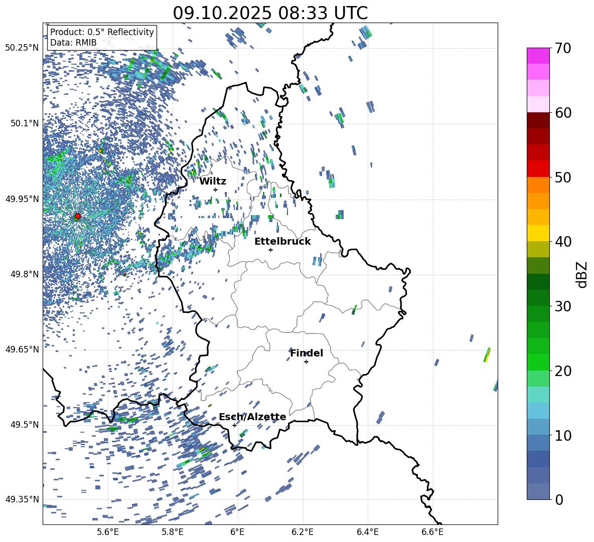
Task: Click the 50.25°N latitude label
Action: click(x=22, y=48)
